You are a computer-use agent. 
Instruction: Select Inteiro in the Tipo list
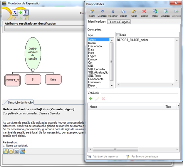pos(98,43)
